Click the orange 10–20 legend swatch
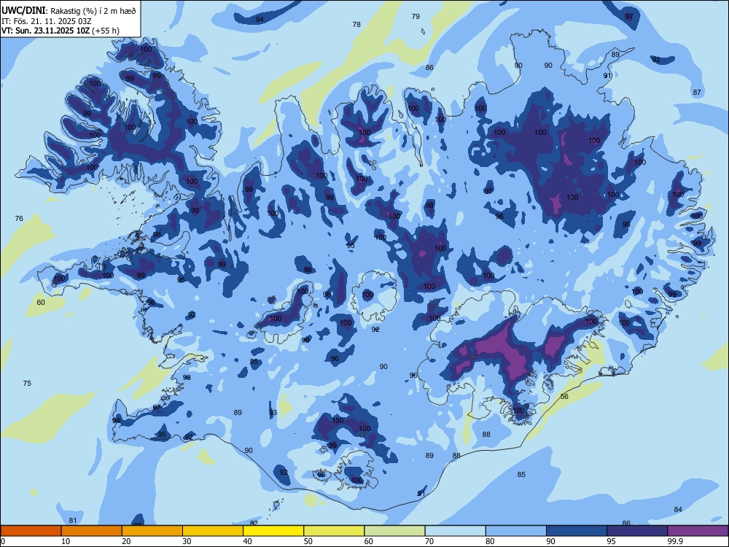The image size is (729, 547). click(x=92, y=531)
